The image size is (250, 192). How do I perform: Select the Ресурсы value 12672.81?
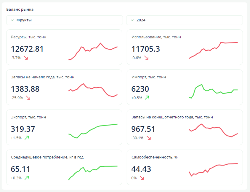pyautogui.click(x=27, y=49)
